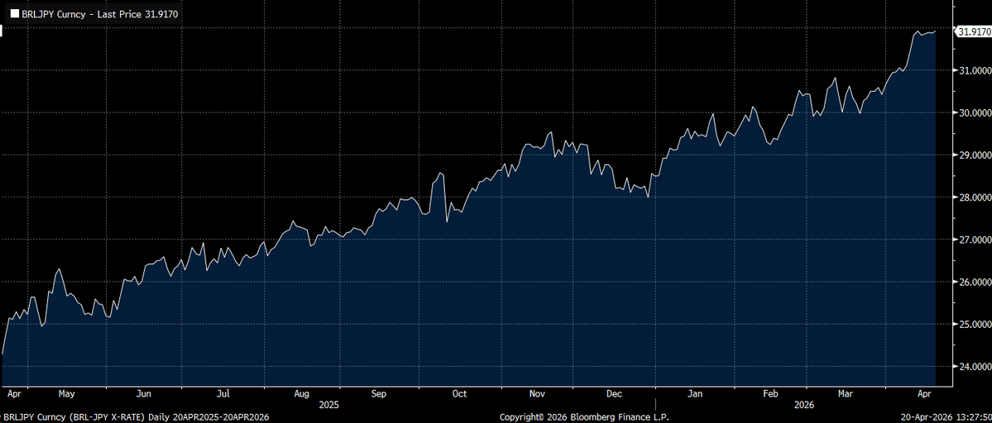Click the Sep month label on x-axis

point(379,394)
